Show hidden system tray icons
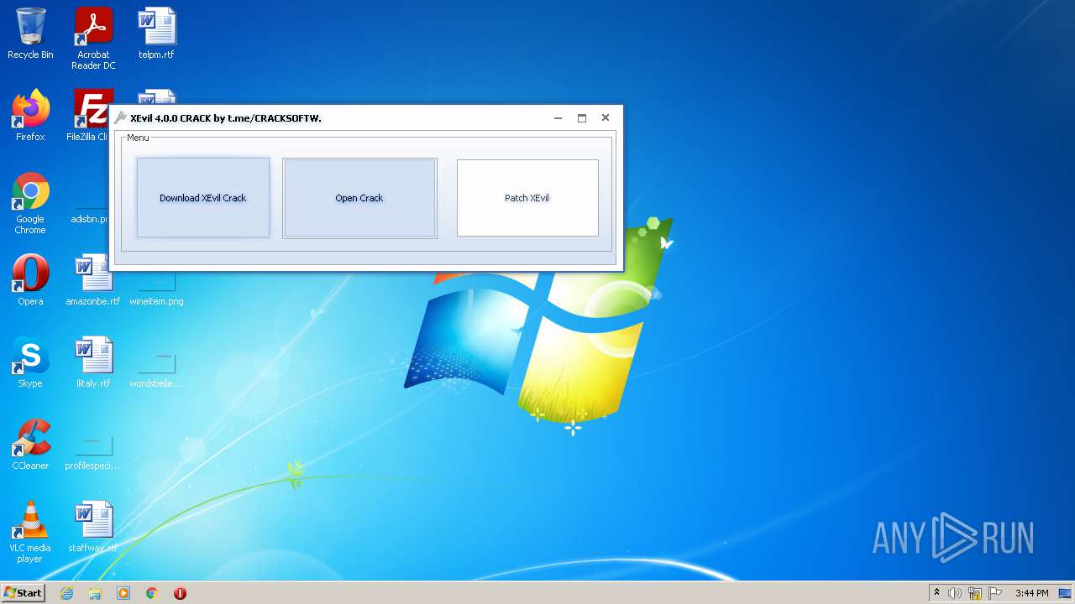 point(937,593)
